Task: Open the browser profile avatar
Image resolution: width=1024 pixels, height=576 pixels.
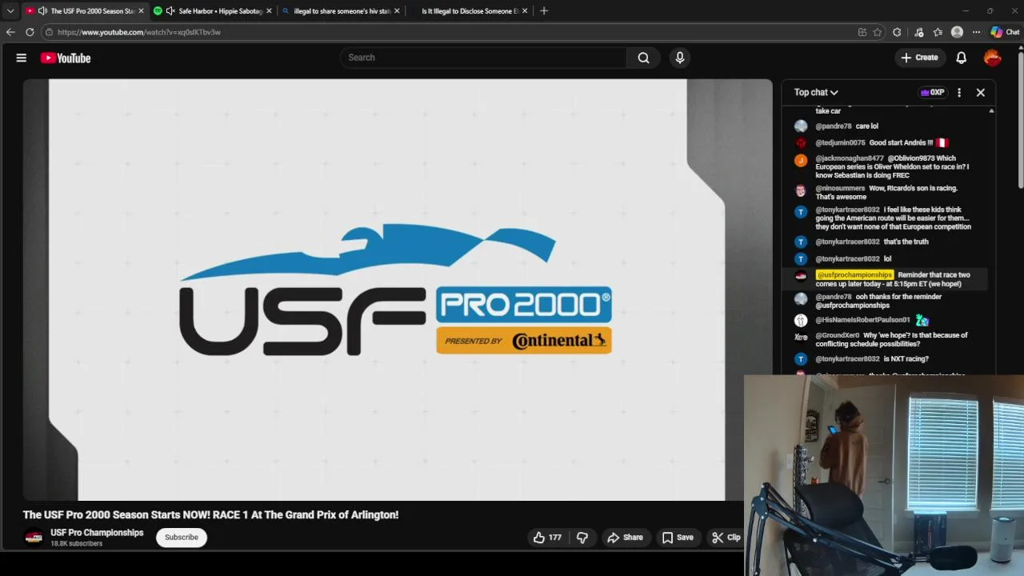Action: point(957,32)
